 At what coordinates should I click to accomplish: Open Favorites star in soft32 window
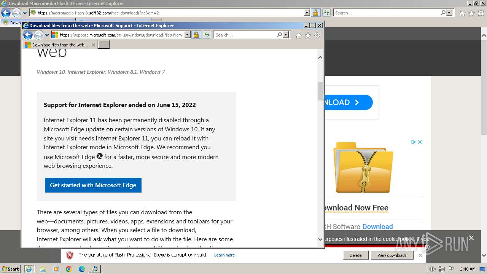[x=471, y=13]
